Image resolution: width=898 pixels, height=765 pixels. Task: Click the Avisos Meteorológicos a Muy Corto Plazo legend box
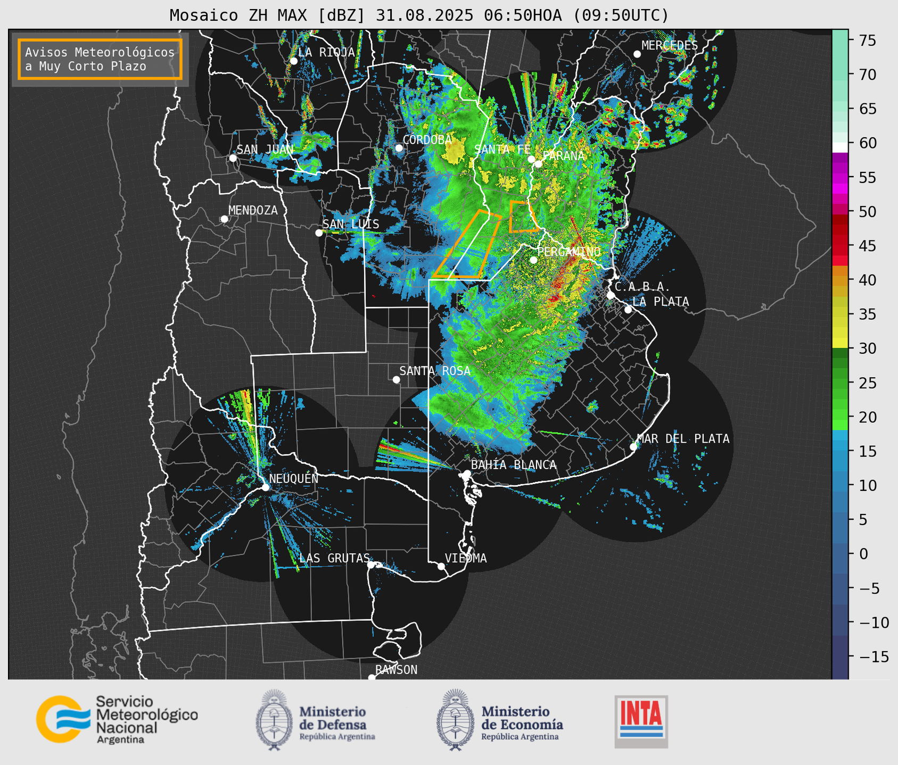point(100,59)
